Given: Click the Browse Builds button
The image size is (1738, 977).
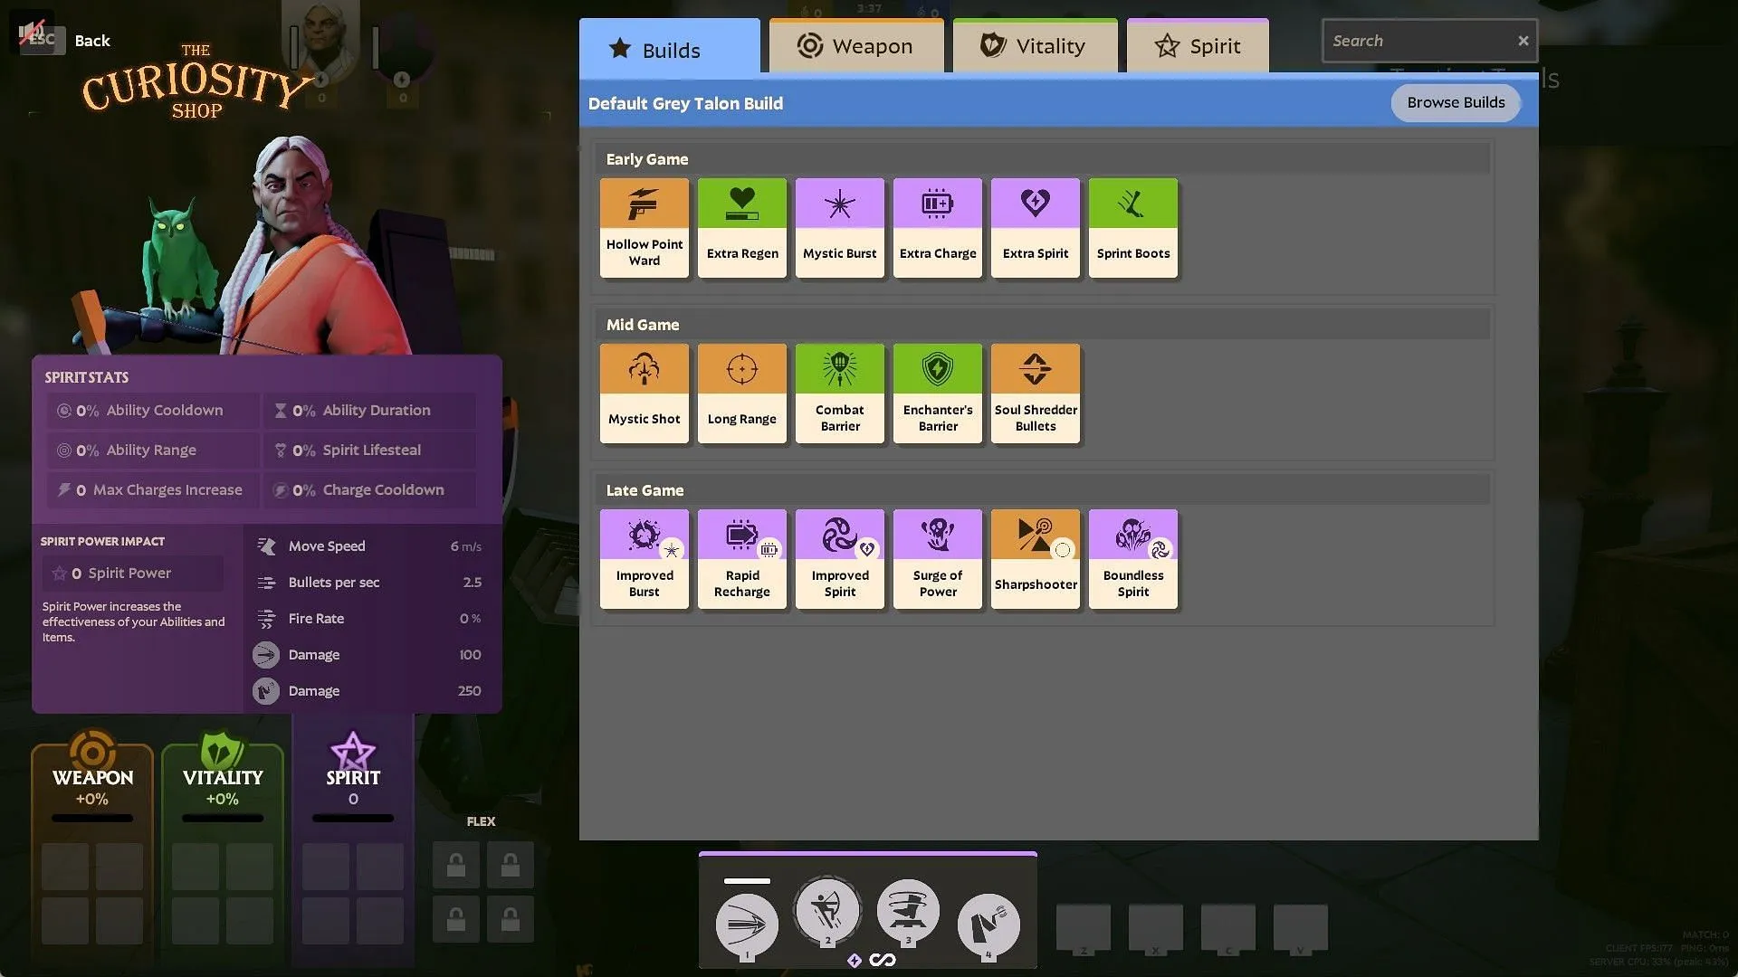Looking at the screenshot, I should 1455,102.
